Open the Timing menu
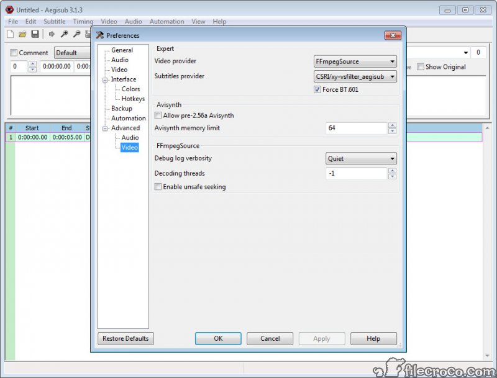 coord(83,22)
